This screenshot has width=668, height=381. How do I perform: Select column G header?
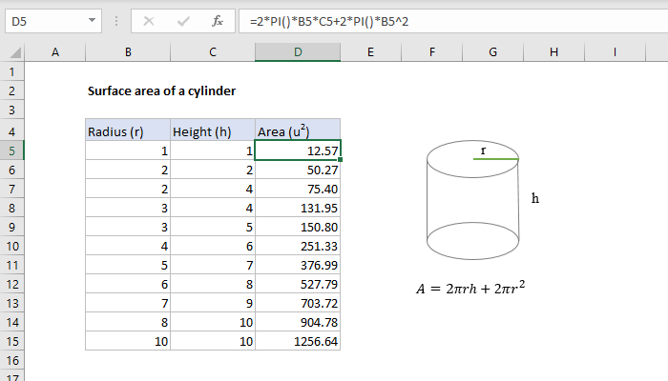[493, 52]
